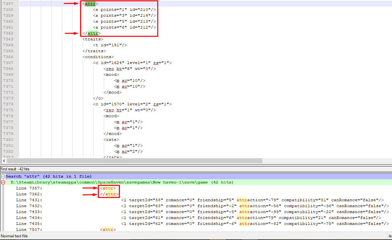Select the SpaceHaven savegames file path row
This screenshot has width=392, height=240.
click(122, 183)
